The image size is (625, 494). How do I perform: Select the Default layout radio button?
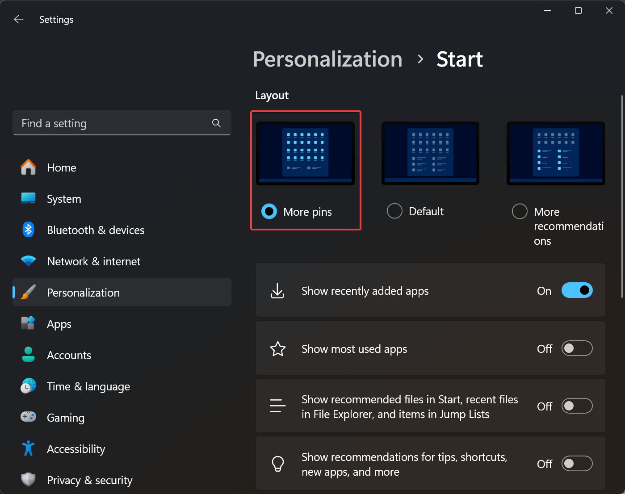394,211
